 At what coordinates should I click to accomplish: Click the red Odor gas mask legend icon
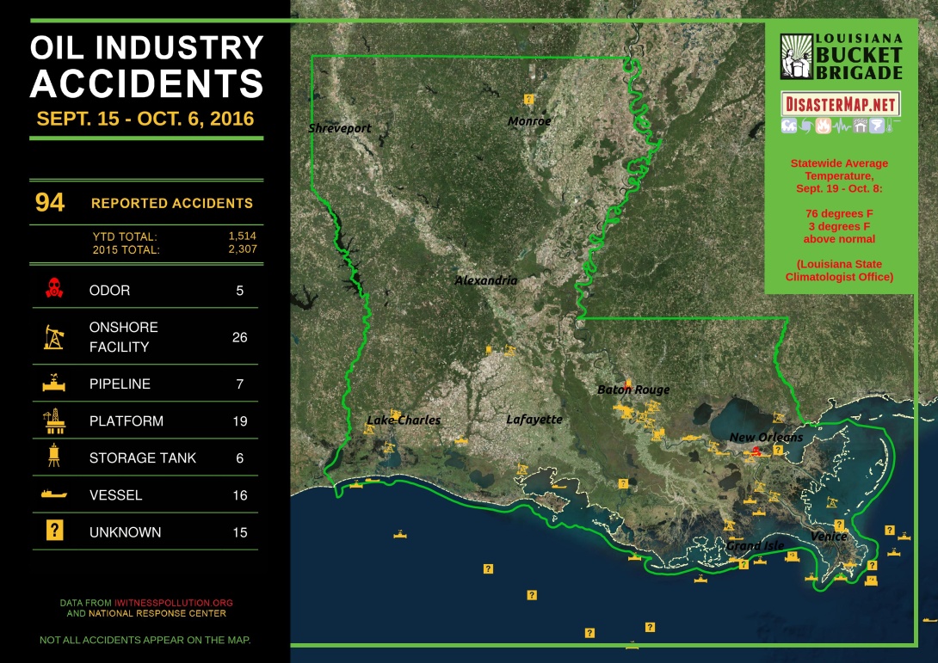click(53, 291)
